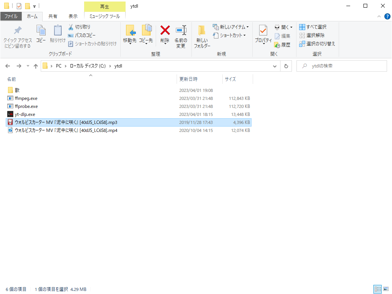Switch to large icons view in status bar
Viewport: 392px width, 294px height.
(x=386, y=289)
